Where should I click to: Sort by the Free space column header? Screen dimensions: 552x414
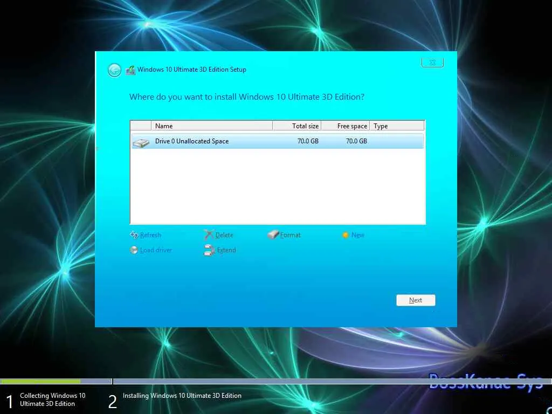tap(346, 126)
